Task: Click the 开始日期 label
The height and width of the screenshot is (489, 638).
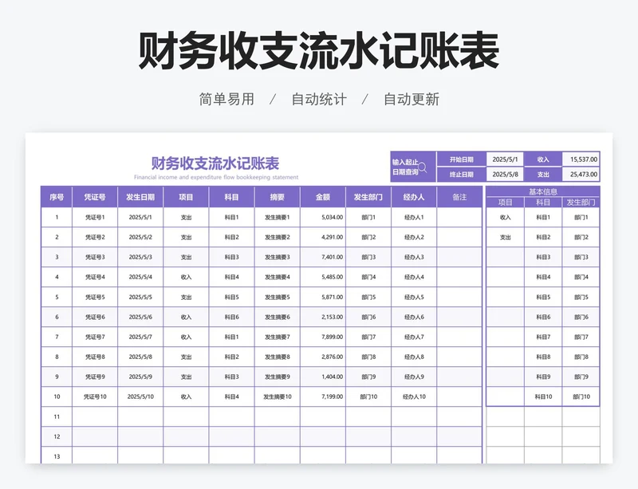Action: 462,160
